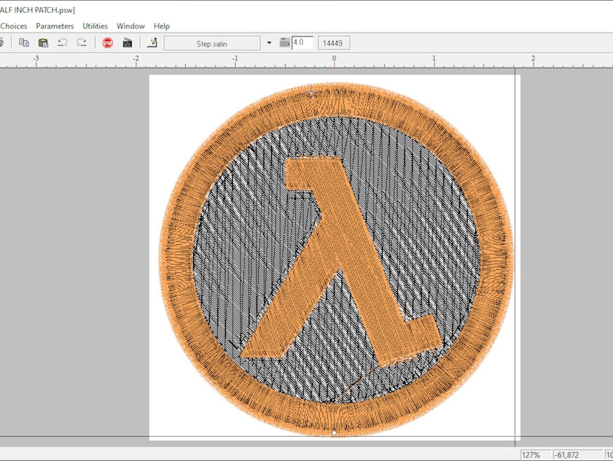613x461 pixels.
Task: Click the 14449 stitch count display
Action: click(x=334, y=43)
